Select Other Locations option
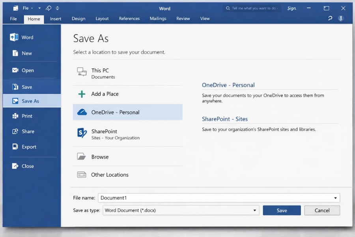 click(109, 175)
